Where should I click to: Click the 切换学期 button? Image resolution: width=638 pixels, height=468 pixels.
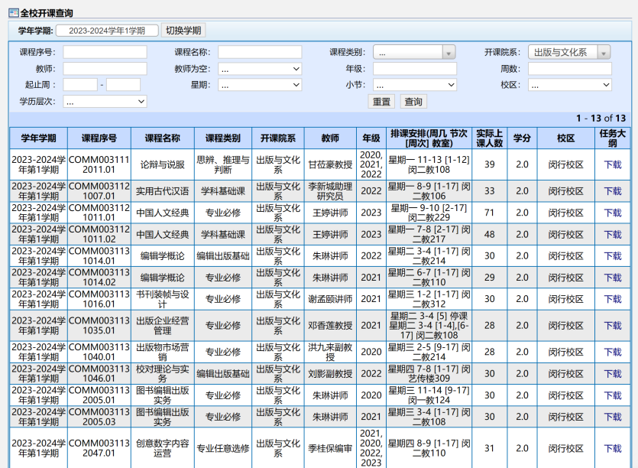point(183,31)
